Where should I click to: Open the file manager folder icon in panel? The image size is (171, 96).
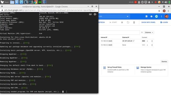click(12, 2)
